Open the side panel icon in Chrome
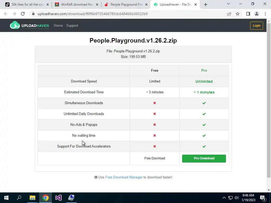 pyautogui.click(x=248, y=14)
